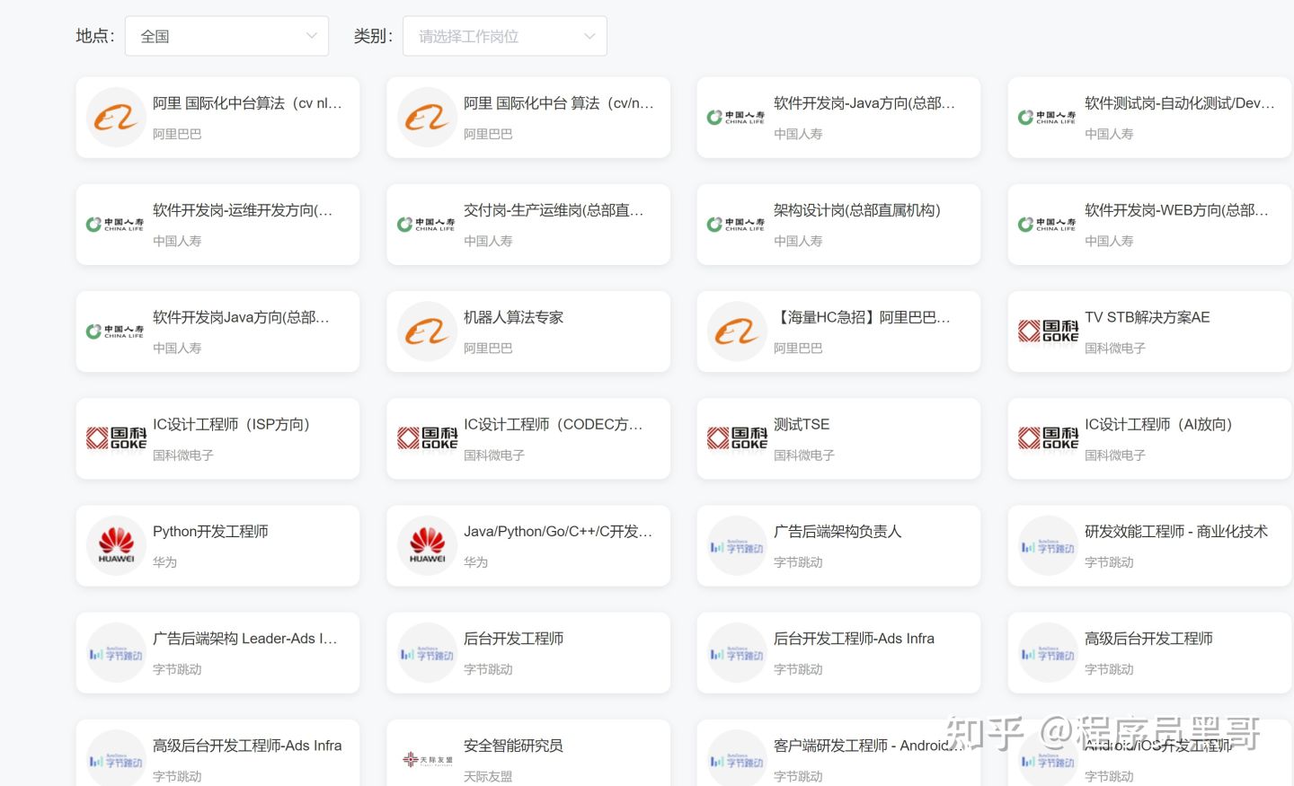Click 字节跳动 under 广告后端架构负责人
The width and height of the screenshot is (1294, 786).
[798, 562]
